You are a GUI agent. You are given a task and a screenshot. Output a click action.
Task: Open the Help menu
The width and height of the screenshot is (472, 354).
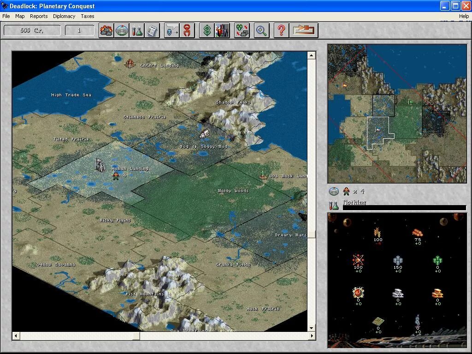464,16
